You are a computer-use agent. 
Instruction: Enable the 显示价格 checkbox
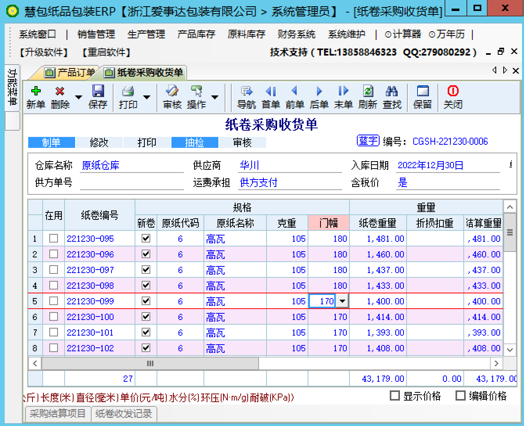click(x=395, y=396)
